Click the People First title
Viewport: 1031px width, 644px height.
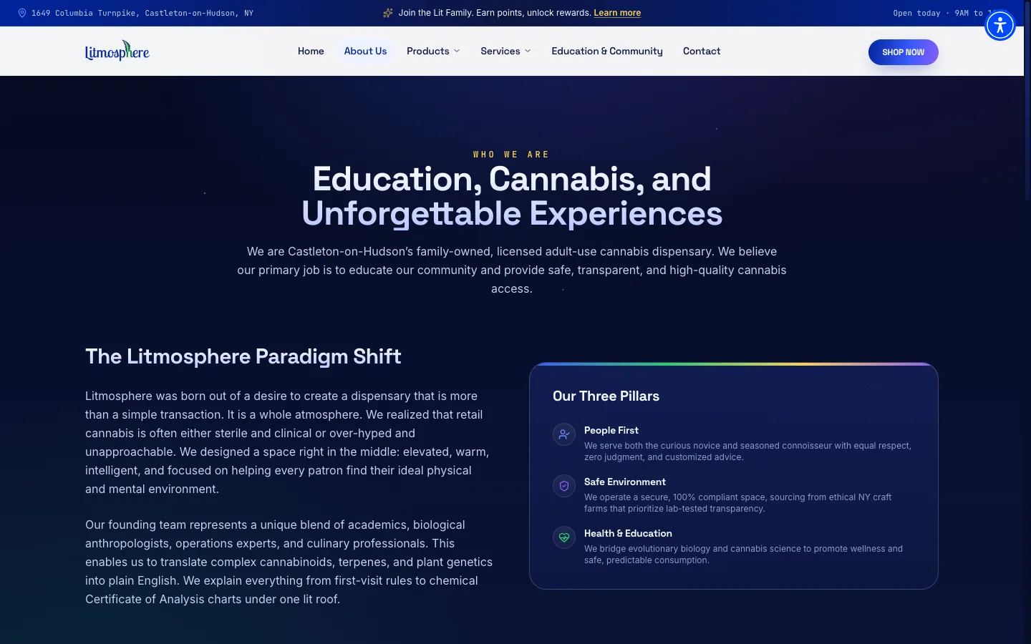pyautogui.click(x=611, y=430)
